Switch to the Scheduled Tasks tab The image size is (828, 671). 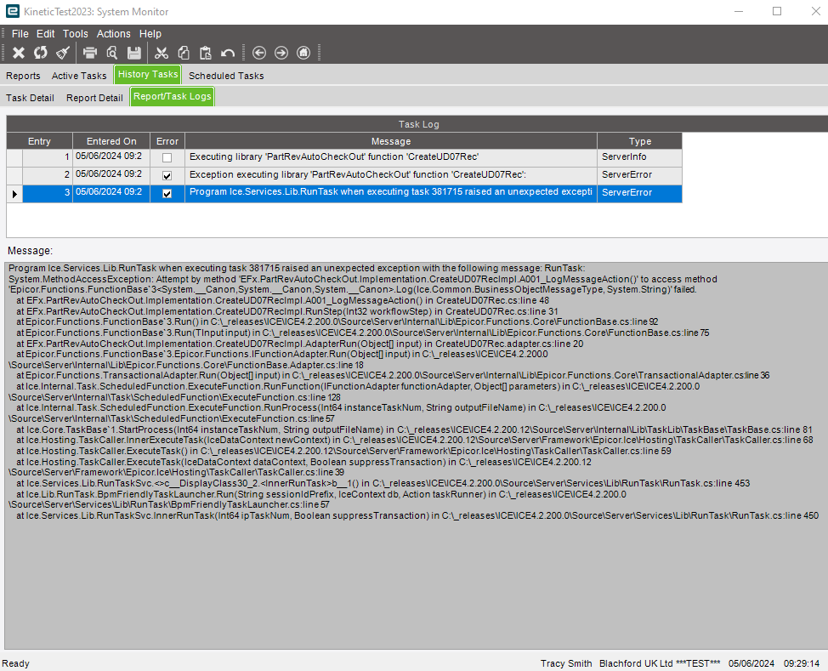[225, 75]
